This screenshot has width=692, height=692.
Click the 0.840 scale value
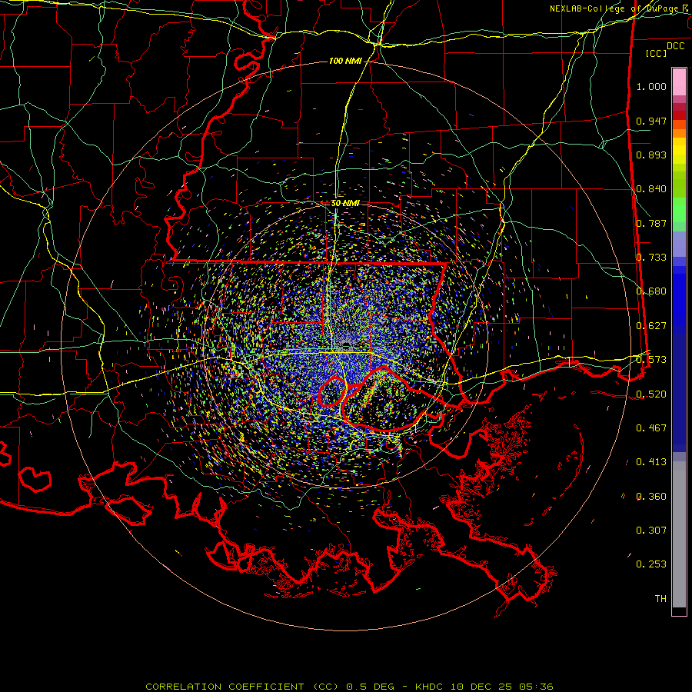pyautogui.click(x=651, y=189)
